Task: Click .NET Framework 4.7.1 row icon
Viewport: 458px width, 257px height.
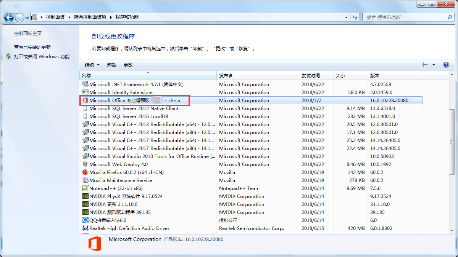Action: point(85,85)
